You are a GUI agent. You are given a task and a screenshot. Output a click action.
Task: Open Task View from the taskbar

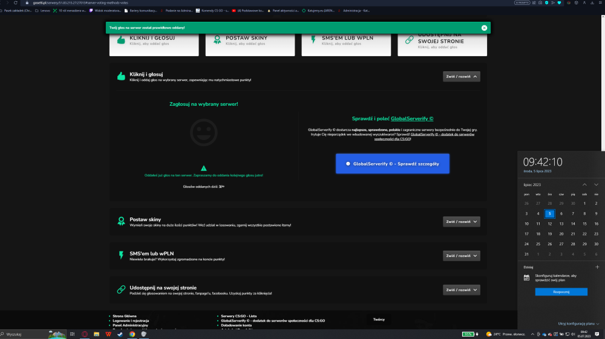click(72, 334)
